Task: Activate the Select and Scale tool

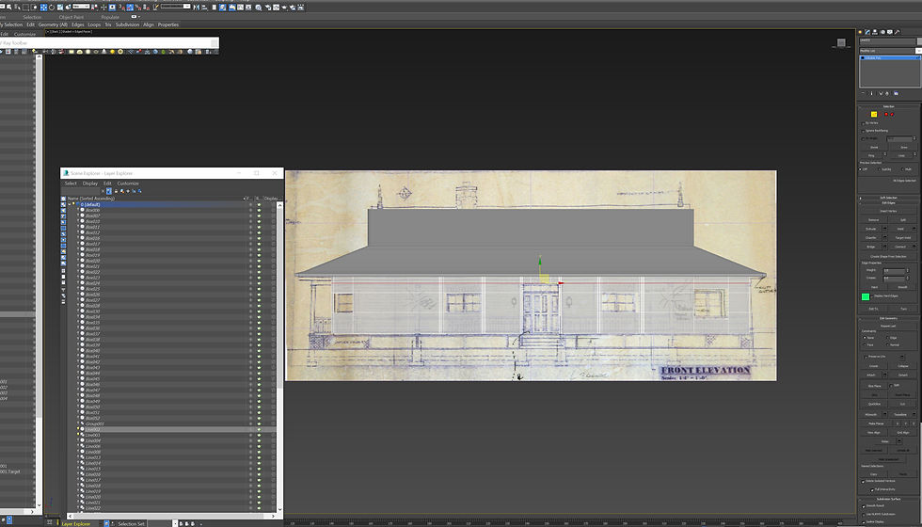Action: coord(60,8)
